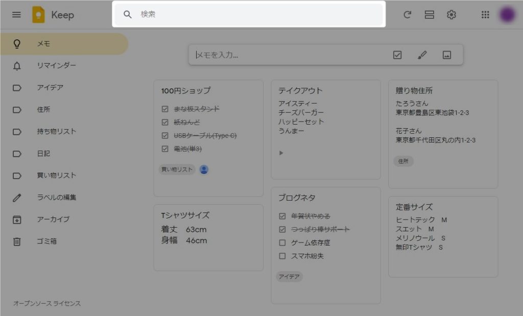The image size is (523, 316).
Task: Check the スマホ紛失 checkbox
Action: tap(282, 256)
